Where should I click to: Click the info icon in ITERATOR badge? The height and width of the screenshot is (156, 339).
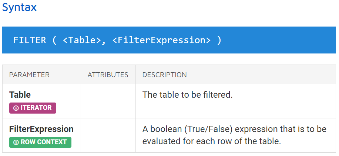16,108
